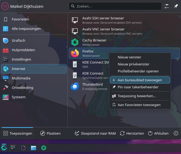Image resolution: width=181 pixels, height=154 pixels.
Task: Click the Firefox logo icon
Action: click(75, 53)
